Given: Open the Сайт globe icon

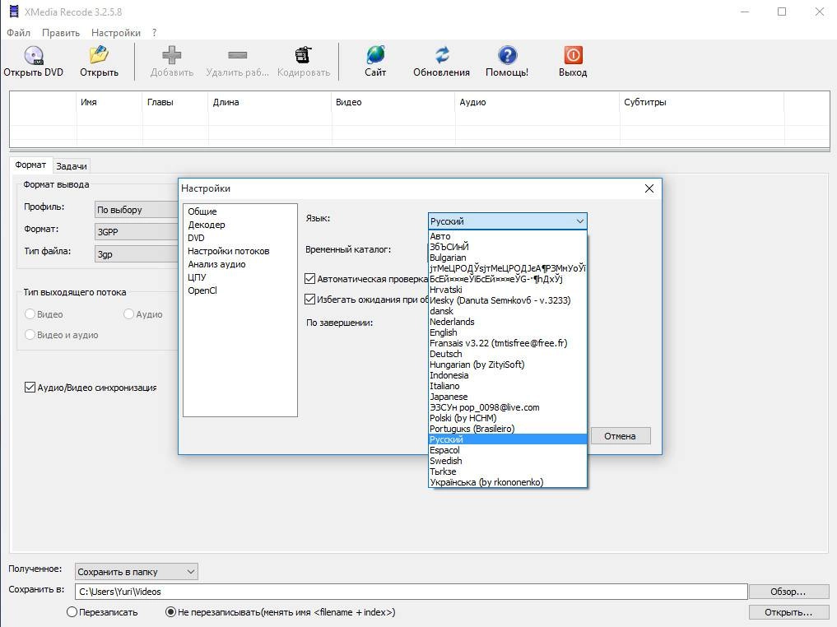Looking at the screenshot, I should click(x=375, y=55).
